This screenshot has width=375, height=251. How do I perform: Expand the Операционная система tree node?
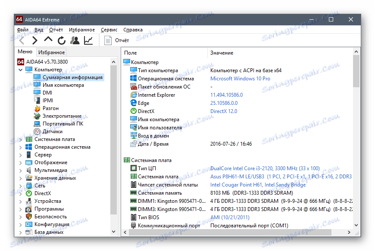tap(21, 147)
